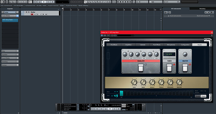Open the Microphones tab
This screenshot has height=114, width=216.
pos(171,45)
